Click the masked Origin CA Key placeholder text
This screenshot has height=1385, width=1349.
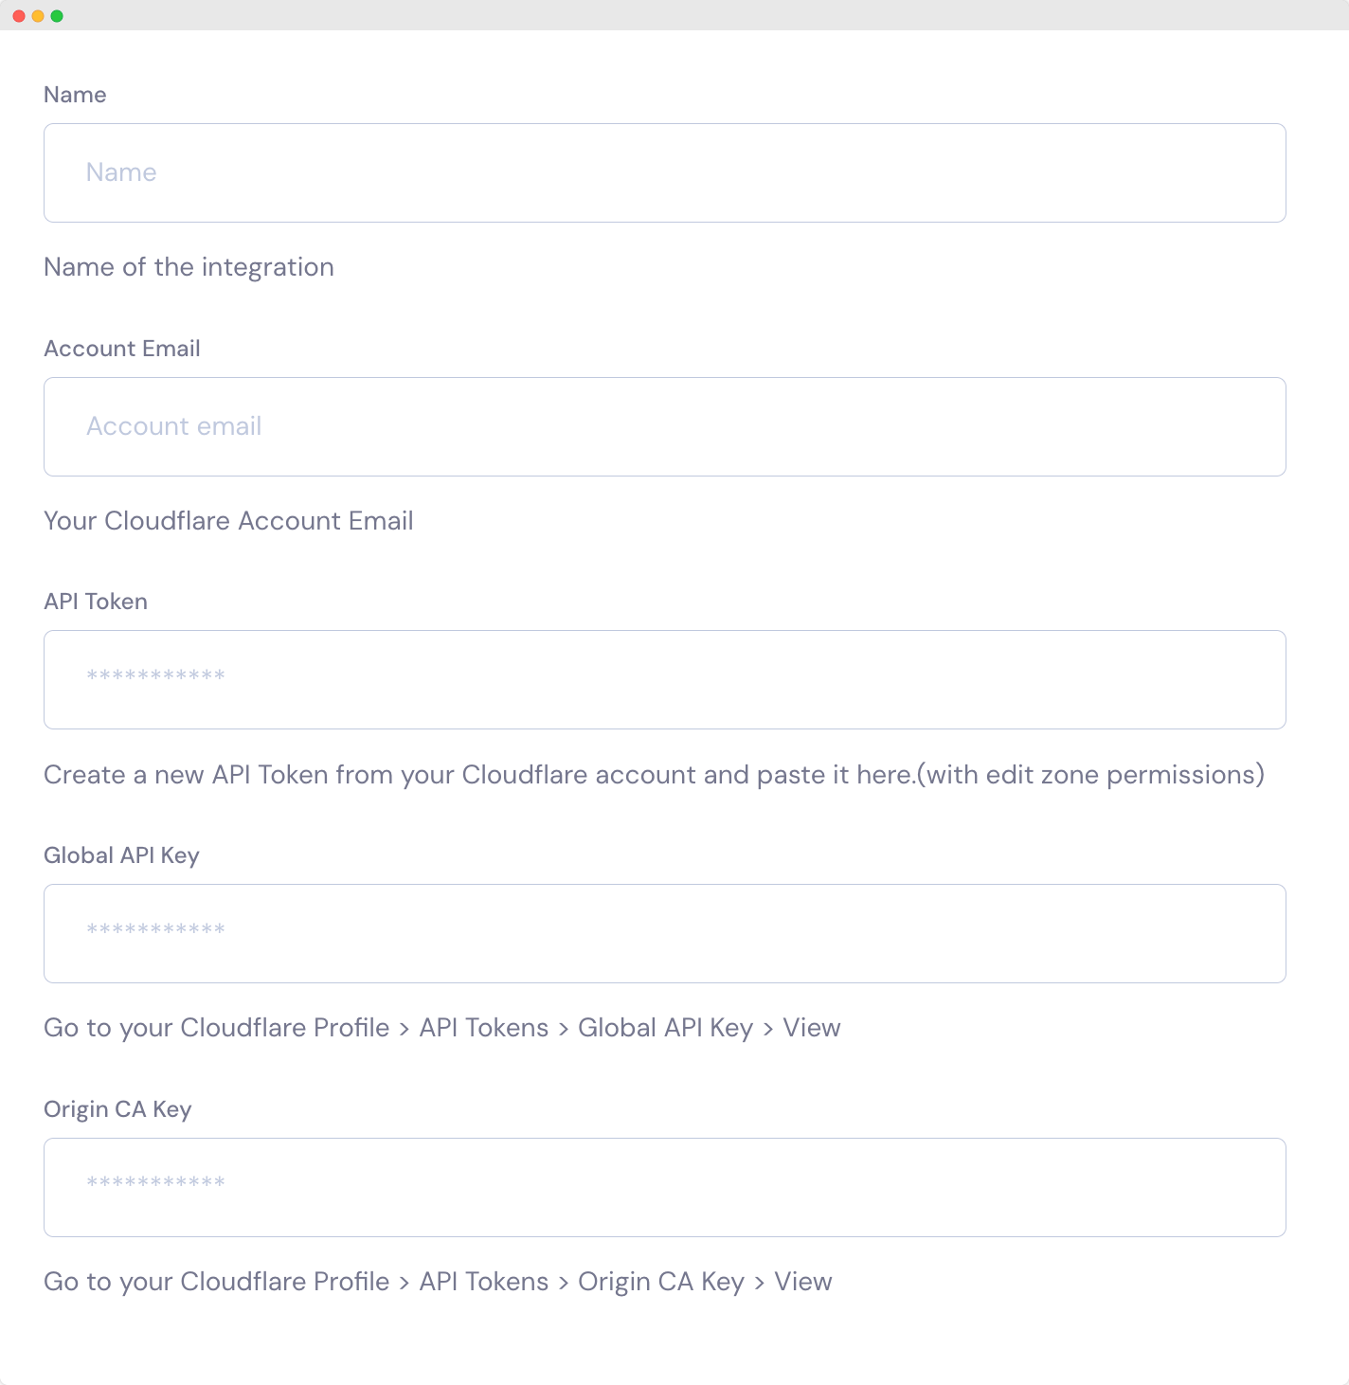[154, 1182]
